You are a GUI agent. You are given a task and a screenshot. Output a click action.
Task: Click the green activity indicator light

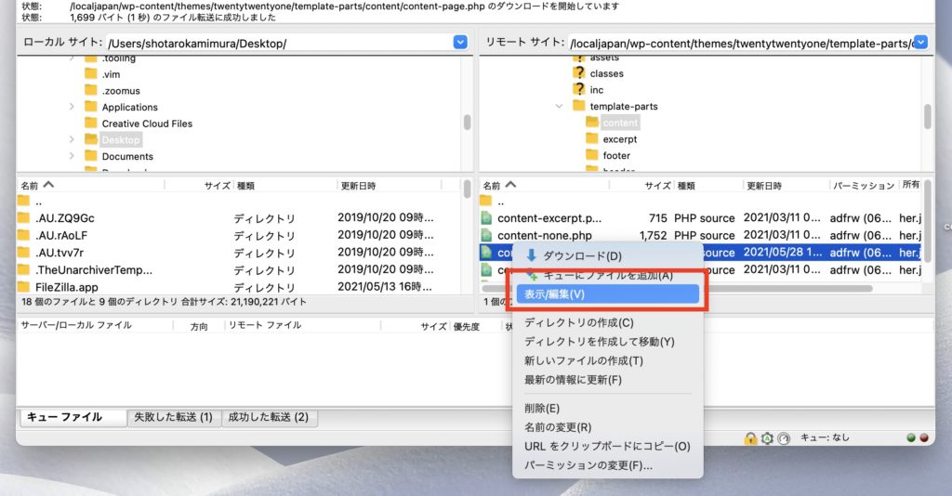[911, 437]
